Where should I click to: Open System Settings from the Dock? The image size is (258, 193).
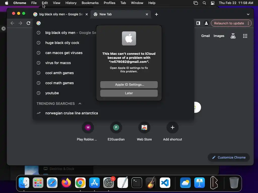tap(109, 183)
